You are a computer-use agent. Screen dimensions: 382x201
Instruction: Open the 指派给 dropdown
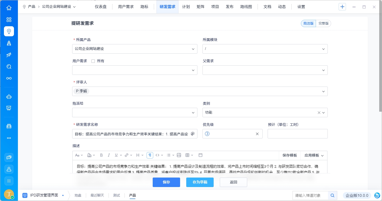pos(135,113)
